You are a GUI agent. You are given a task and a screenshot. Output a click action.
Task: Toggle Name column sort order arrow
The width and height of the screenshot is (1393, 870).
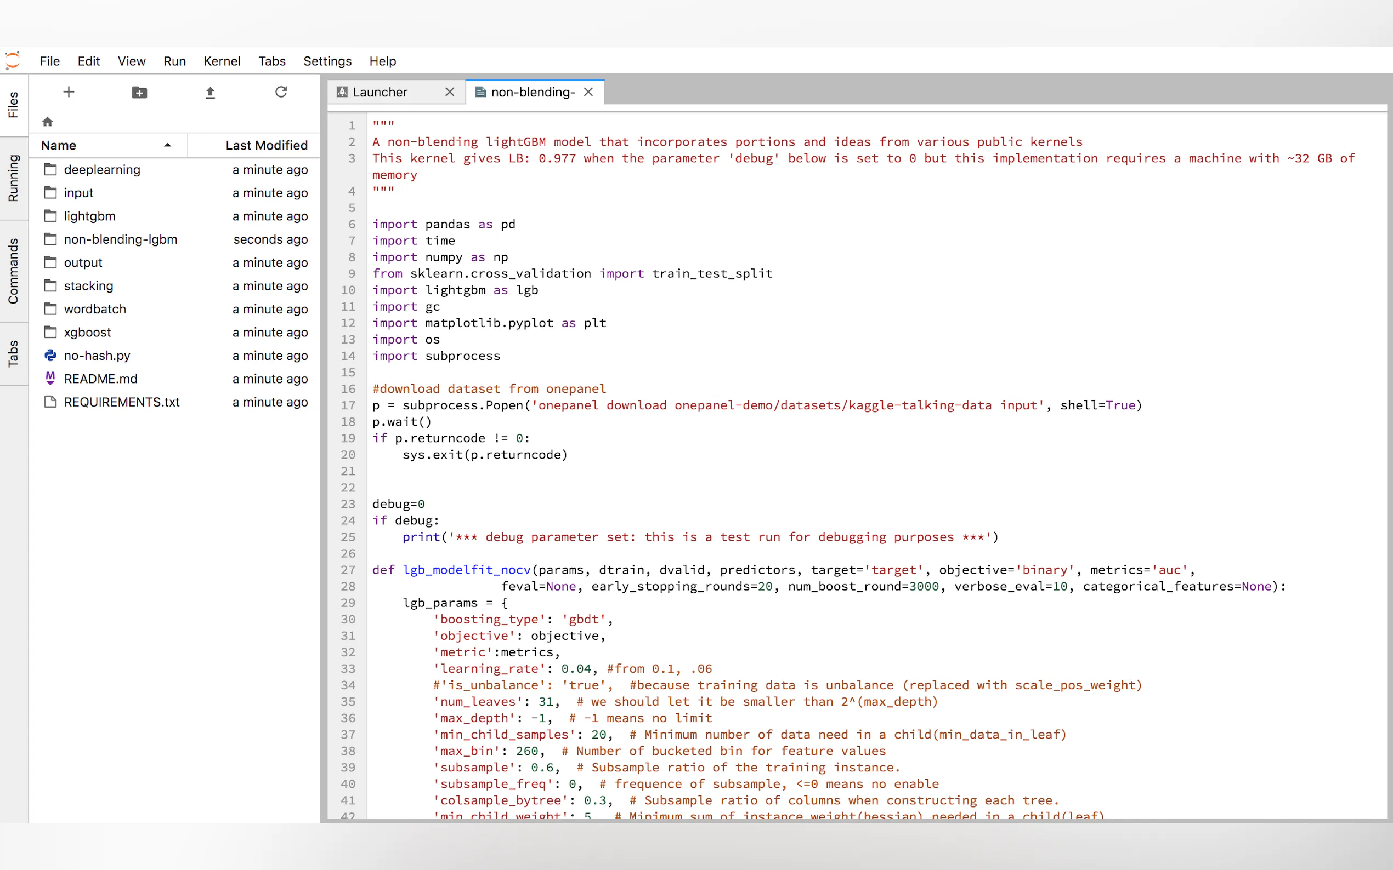[168, 145]
